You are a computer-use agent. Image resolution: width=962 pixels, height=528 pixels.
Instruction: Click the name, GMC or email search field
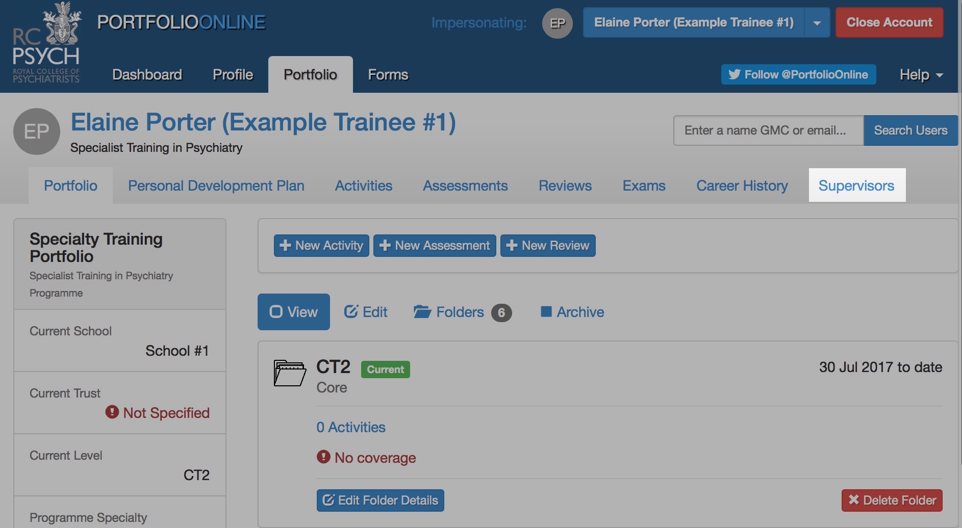click(x=768, y=130)
